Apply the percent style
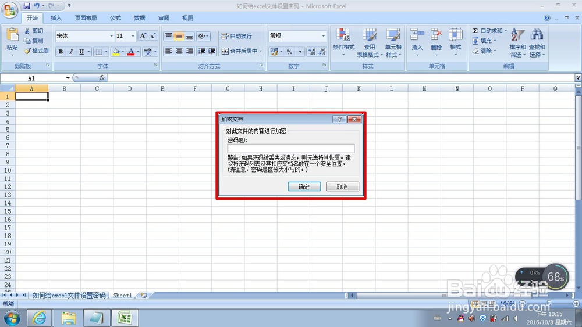 (x=289, y=52)
